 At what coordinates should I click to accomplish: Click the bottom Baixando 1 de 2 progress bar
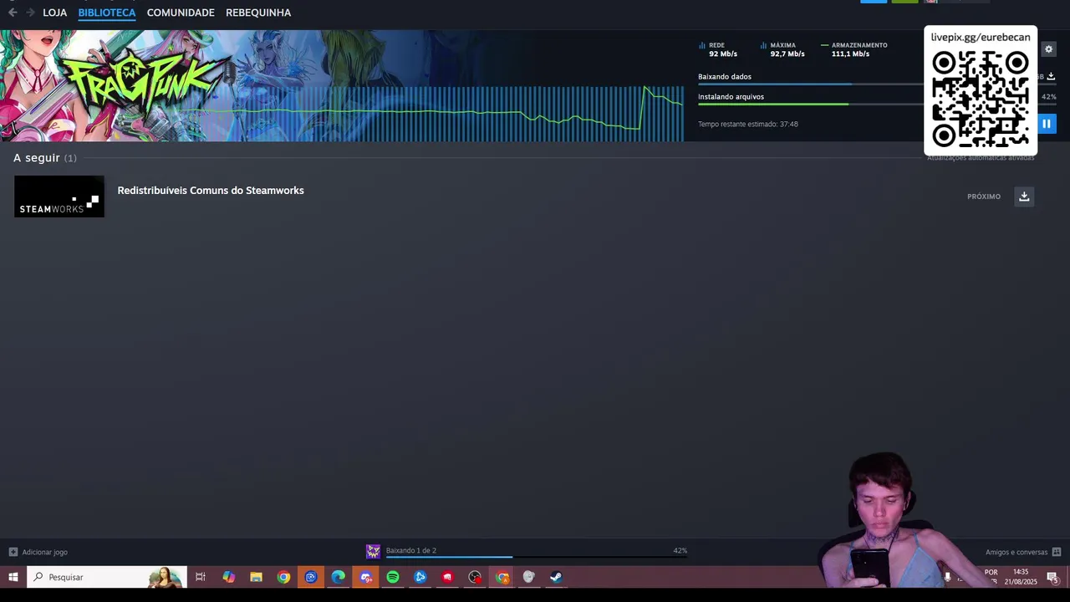535,556
